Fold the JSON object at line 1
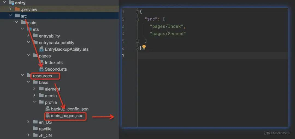The height and width of the screenshot is (139, 295). 137,12
